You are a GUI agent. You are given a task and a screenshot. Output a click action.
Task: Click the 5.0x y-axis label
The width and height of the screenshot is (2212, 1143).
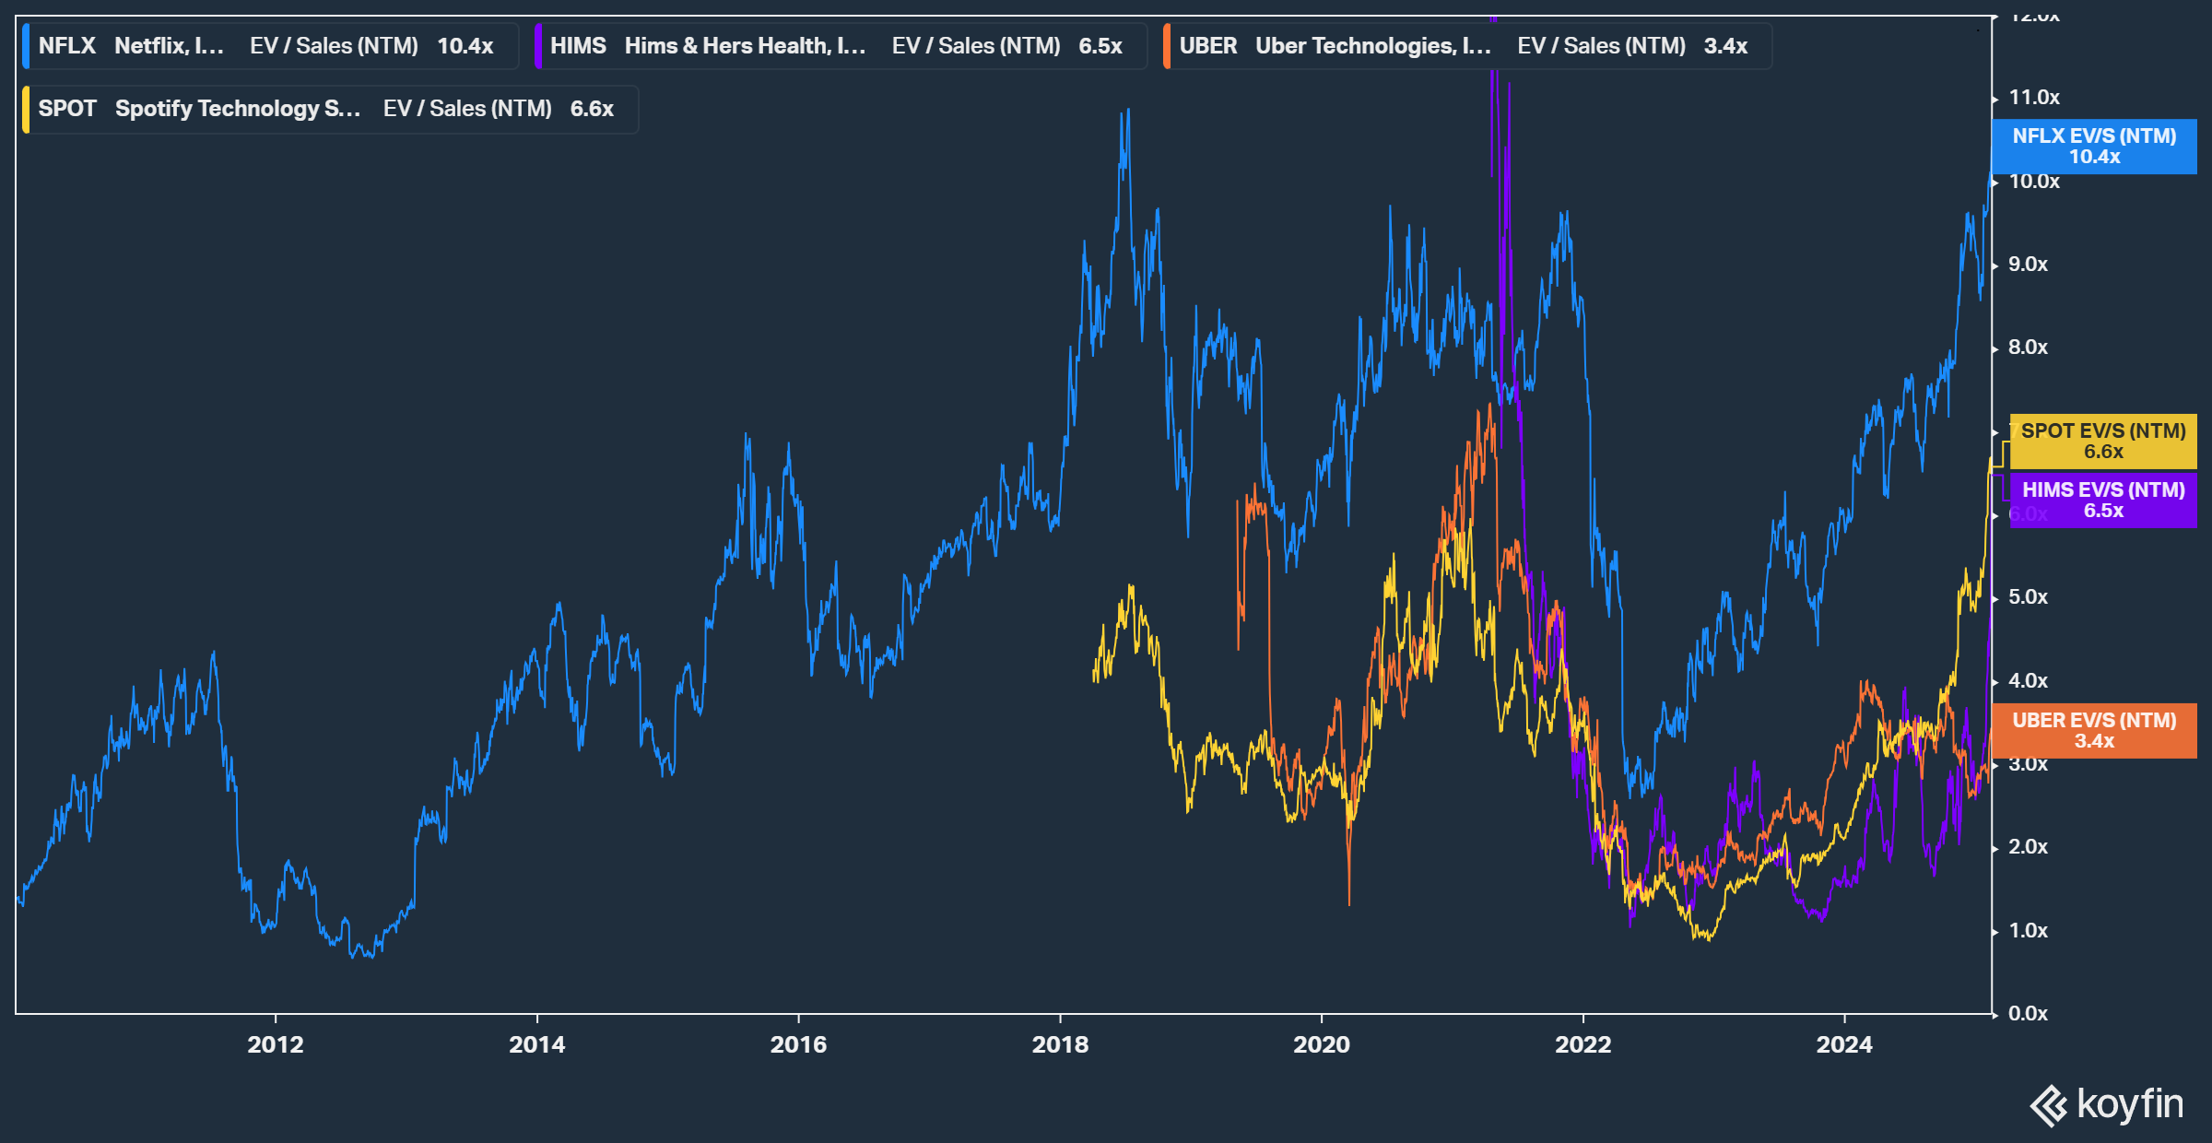(2029, 597)
